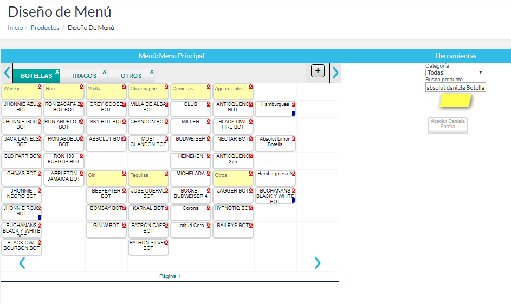Close the TRAGOS tab using its x
Screen dimensions: 511x304
104,71
